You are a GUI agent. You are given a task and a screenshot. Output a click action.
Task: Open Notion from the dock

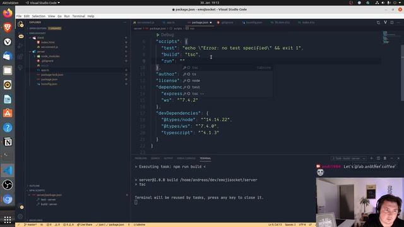8,142
